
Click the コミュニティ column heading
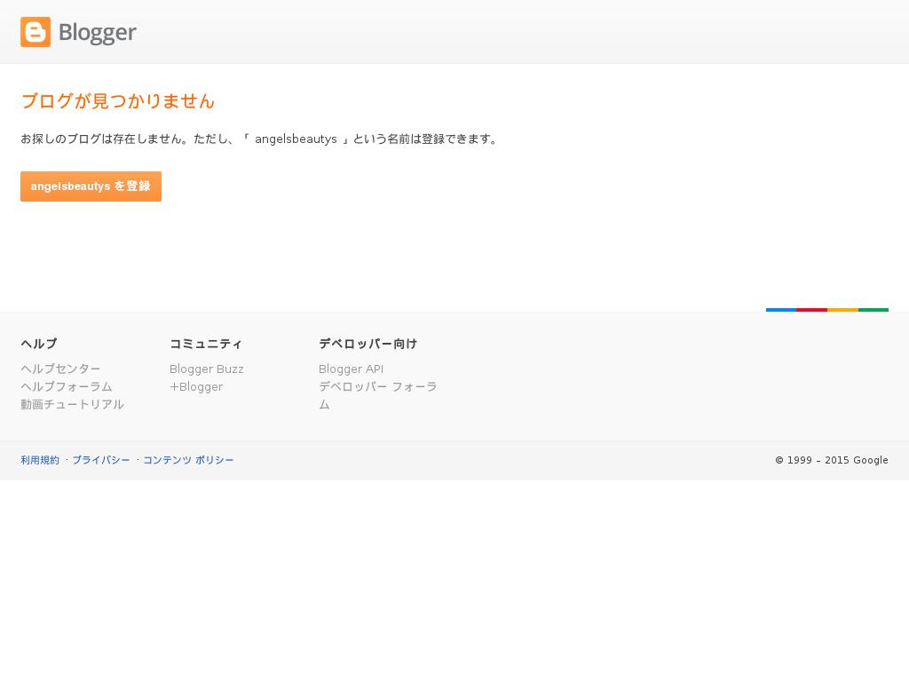point(206,344)
